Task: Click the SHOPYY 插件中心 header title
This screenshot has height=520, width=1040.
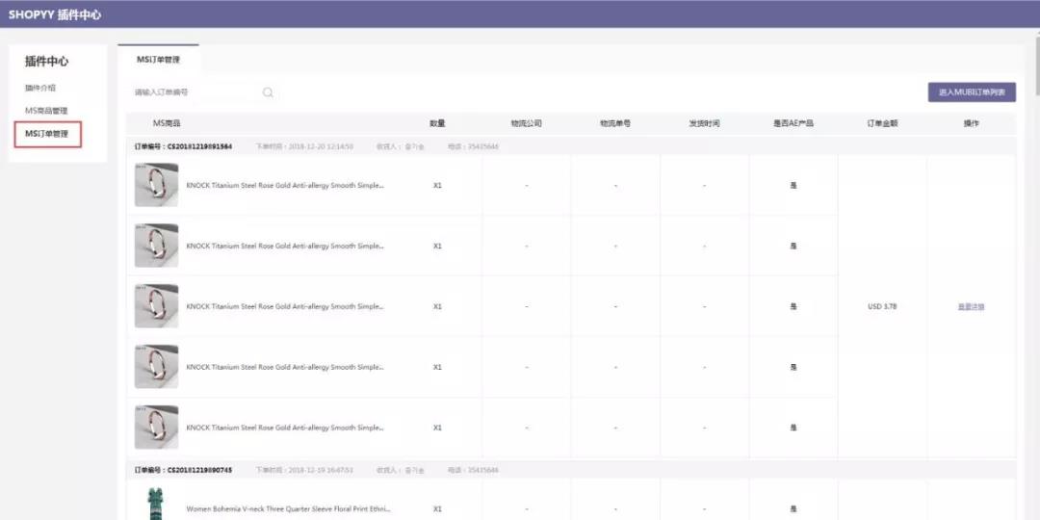Action: [x=55, y=14]
